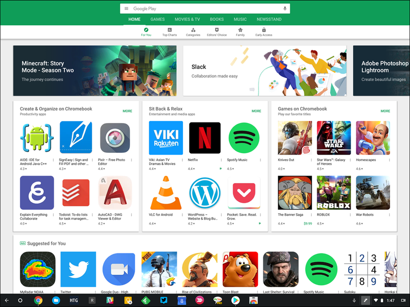Click More for Games on Chromebook
This screenshot has height=307, width=410.
pyautogui.click(x=385, y=111)
